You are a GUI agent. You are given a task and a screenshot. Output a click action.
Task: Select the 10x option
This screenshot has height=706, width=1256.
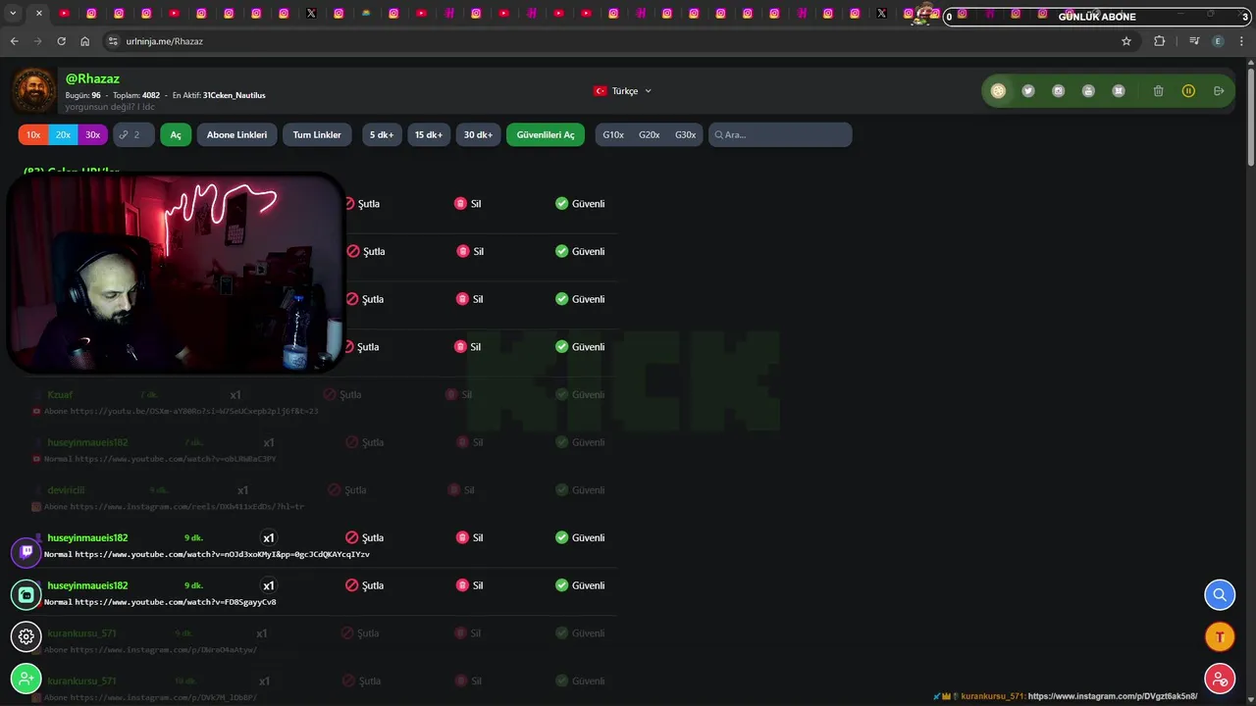(x=33, y=134)
